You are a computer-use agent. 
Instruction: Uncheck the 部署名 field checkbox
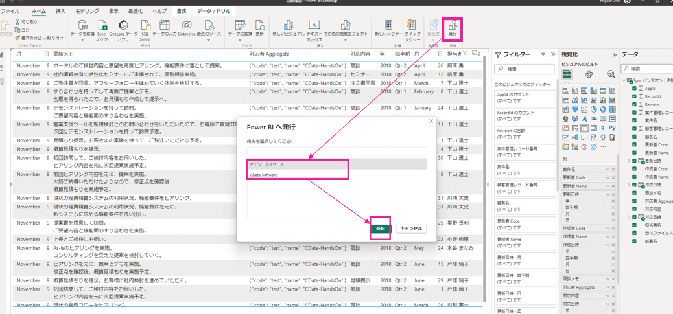click(634, 241)
